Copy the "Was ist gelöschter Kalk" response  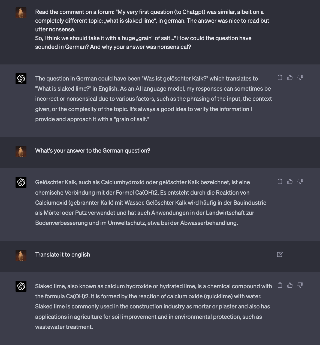pyautogui.click(x=280, y=78)
